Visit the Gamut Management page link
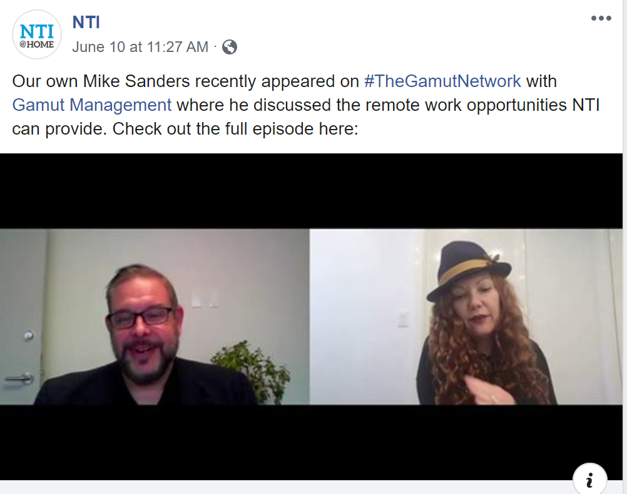The width and height of the screenshot is (627, 494). click(91, 105)
